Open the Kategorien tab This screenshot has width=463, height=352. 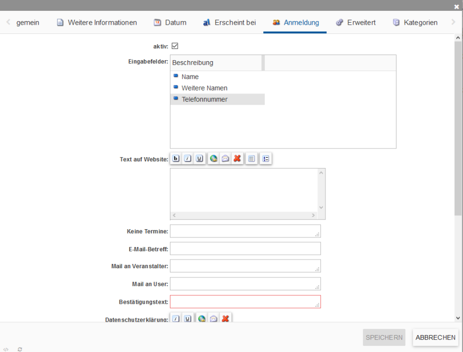tap(415, 23)
